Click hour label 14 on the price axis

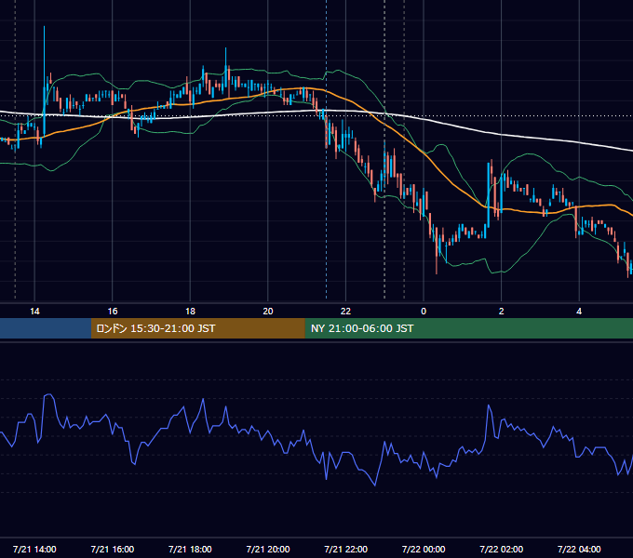coord(34,312)
